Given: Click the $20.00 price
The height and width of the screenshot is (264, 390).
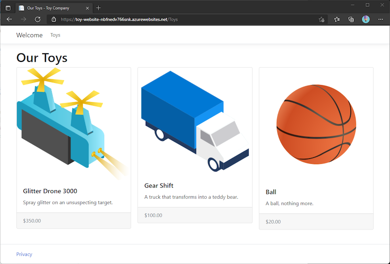Looking at the screenshot, I should tap(273, 222).
